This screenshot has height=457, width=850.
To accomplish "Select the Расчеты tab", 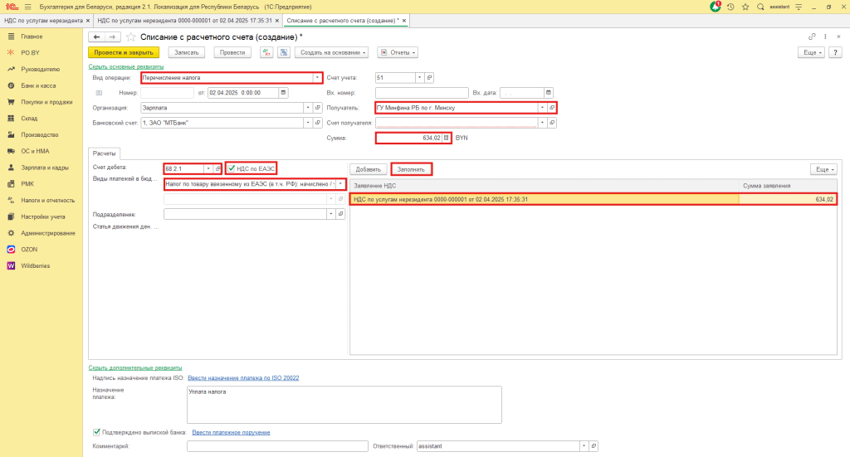I will coord(104,153).
